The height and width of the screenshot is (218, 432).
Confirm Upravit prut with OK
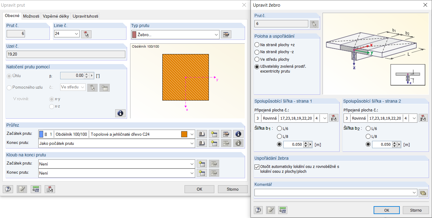click(x=199, y=189)
